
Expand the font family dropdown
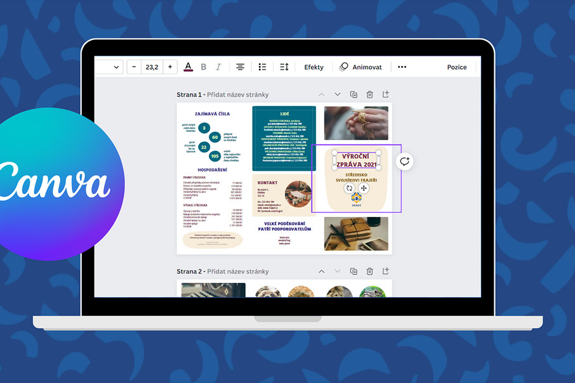116,67
